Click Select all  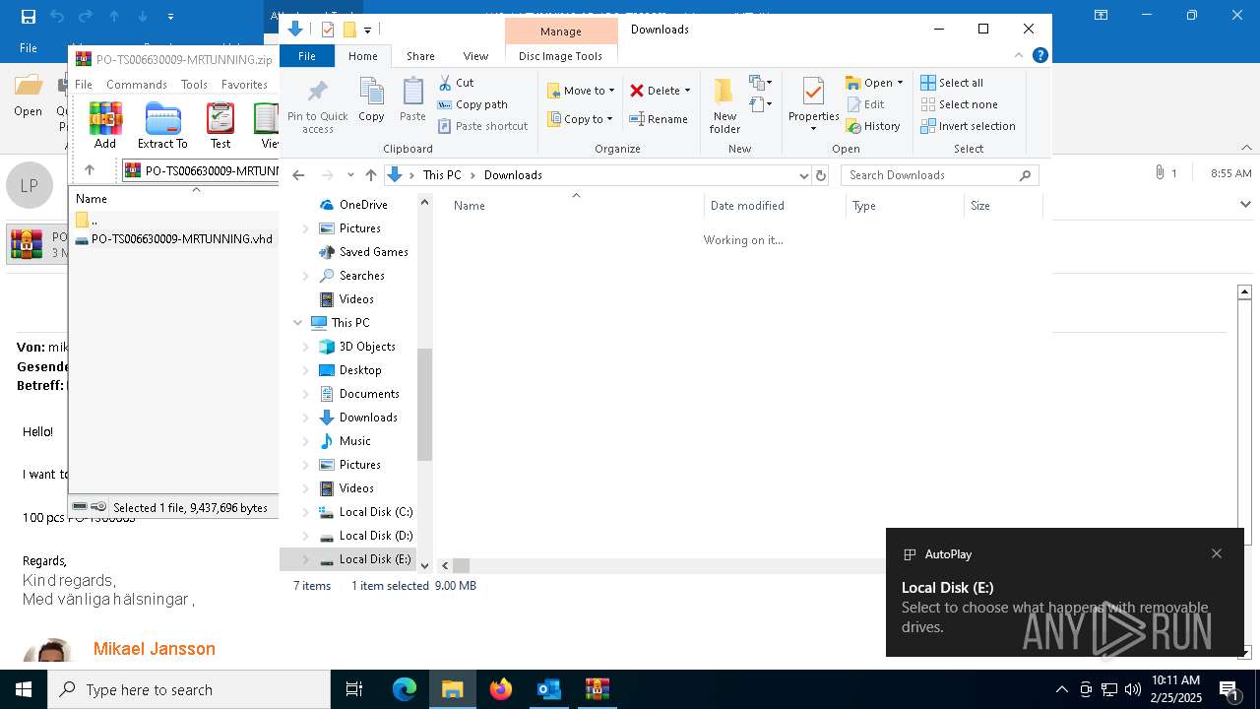(x=952, y=83)
